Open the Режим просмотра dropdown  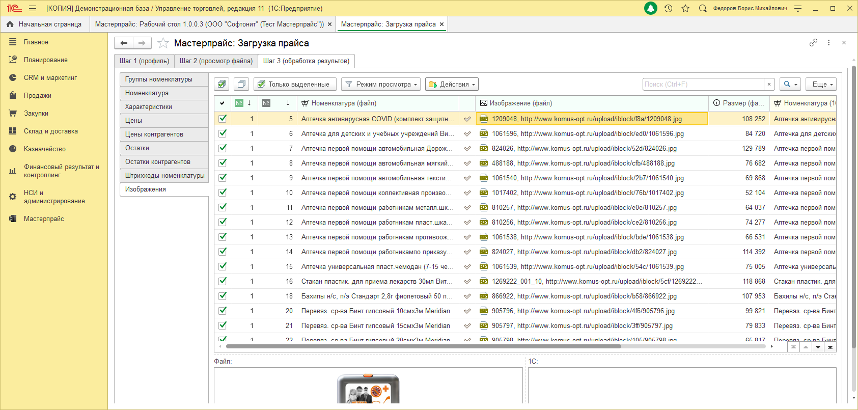pos(381,84)
